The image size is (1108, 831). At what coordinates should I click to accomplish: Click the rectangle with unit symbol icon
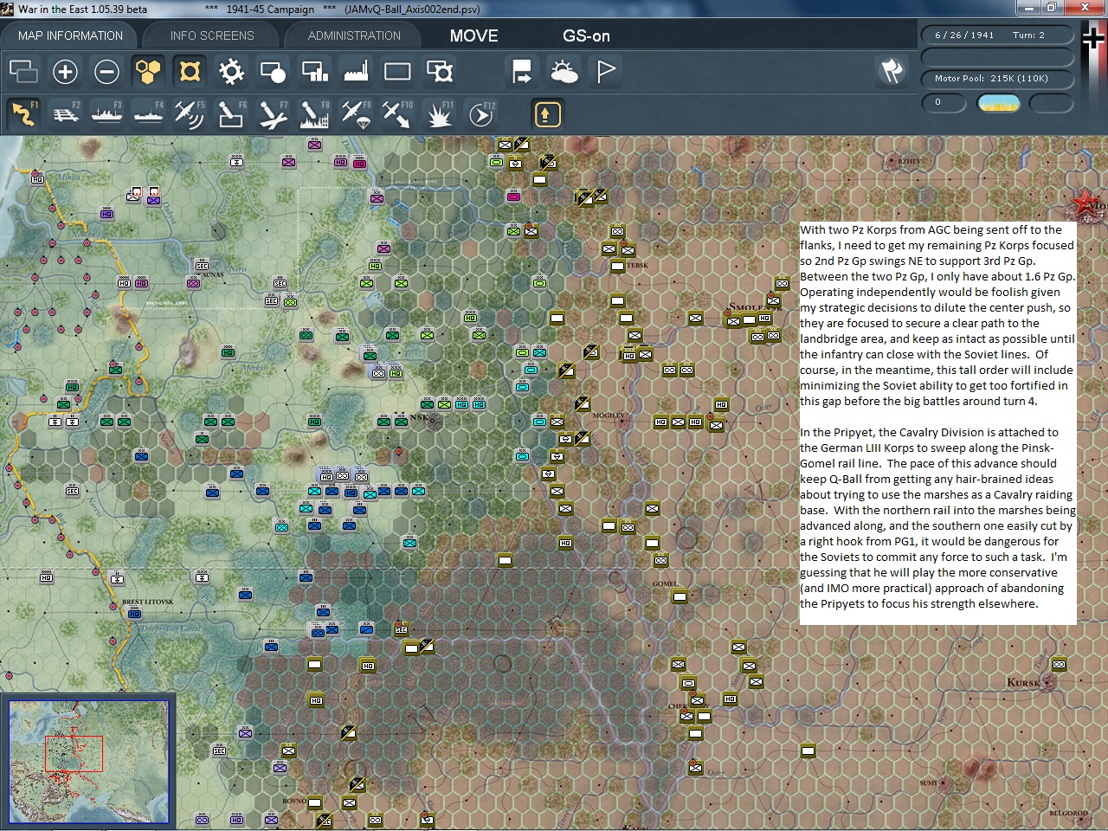439,71
